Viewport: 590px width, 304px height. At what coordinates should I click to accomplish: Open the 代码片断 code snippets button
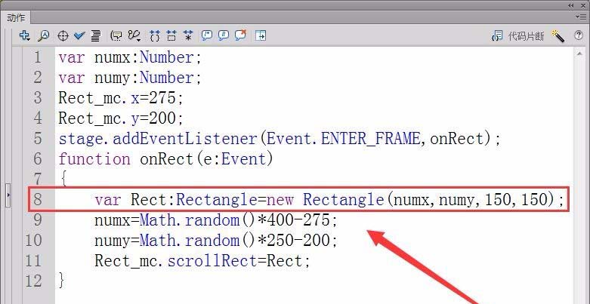click(517, 36)
